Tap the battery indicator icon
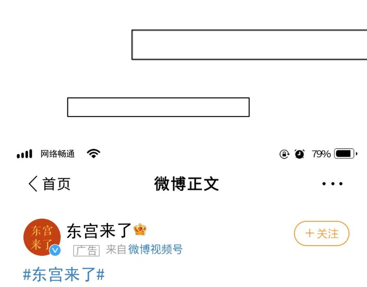 [x=346, y=154]
